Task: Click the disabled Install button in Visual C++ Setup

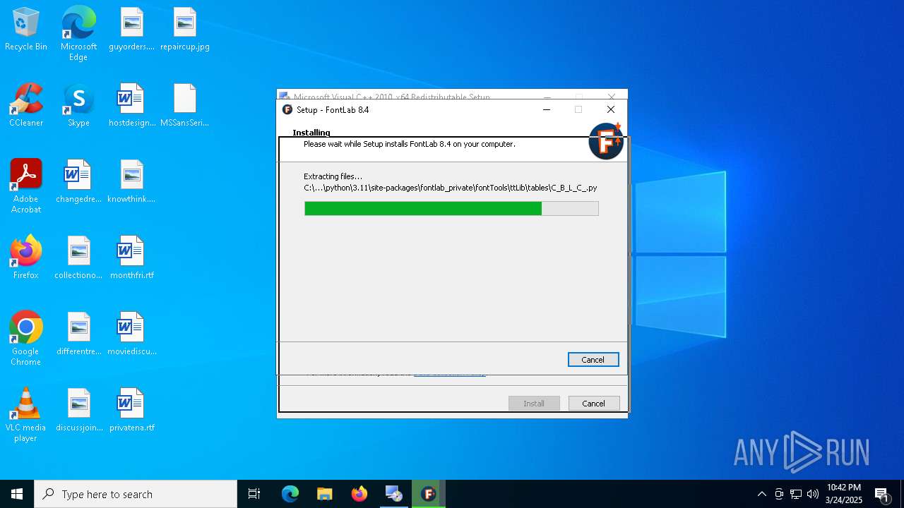Action: pyautogui.click(x=534, y=404)
